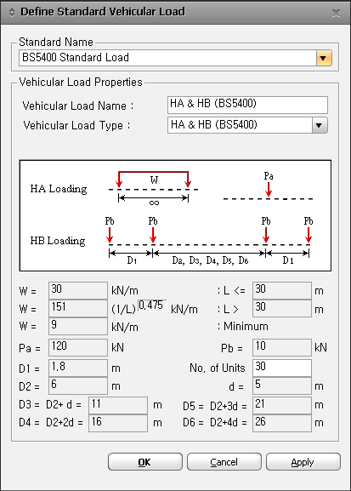Click the D5 value field showing 21
351x491 pixels.
pos(282,405)
